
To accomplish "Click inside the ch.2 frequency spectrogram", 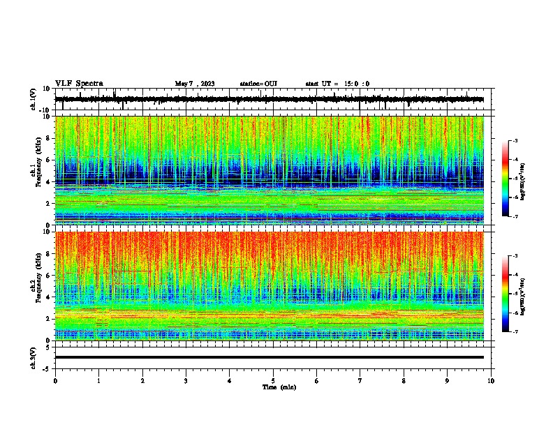I will pos(270,286).
